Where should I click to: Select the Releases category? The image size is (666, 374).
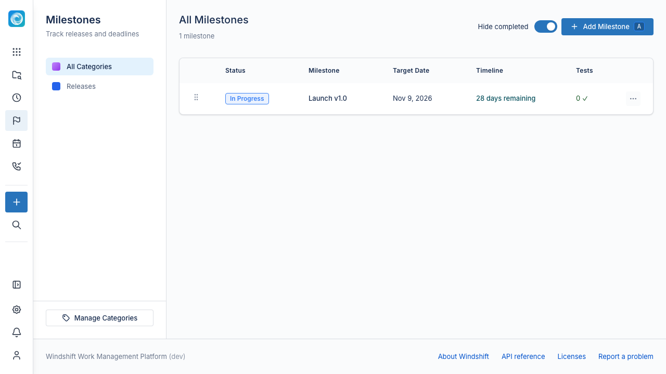click(x=99, y=86)
